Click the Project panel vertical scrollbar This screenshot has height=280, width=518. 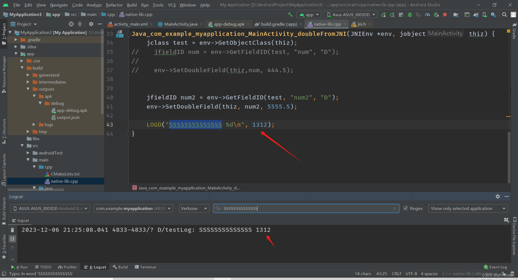pyautogui.click(x=103, y=71)
